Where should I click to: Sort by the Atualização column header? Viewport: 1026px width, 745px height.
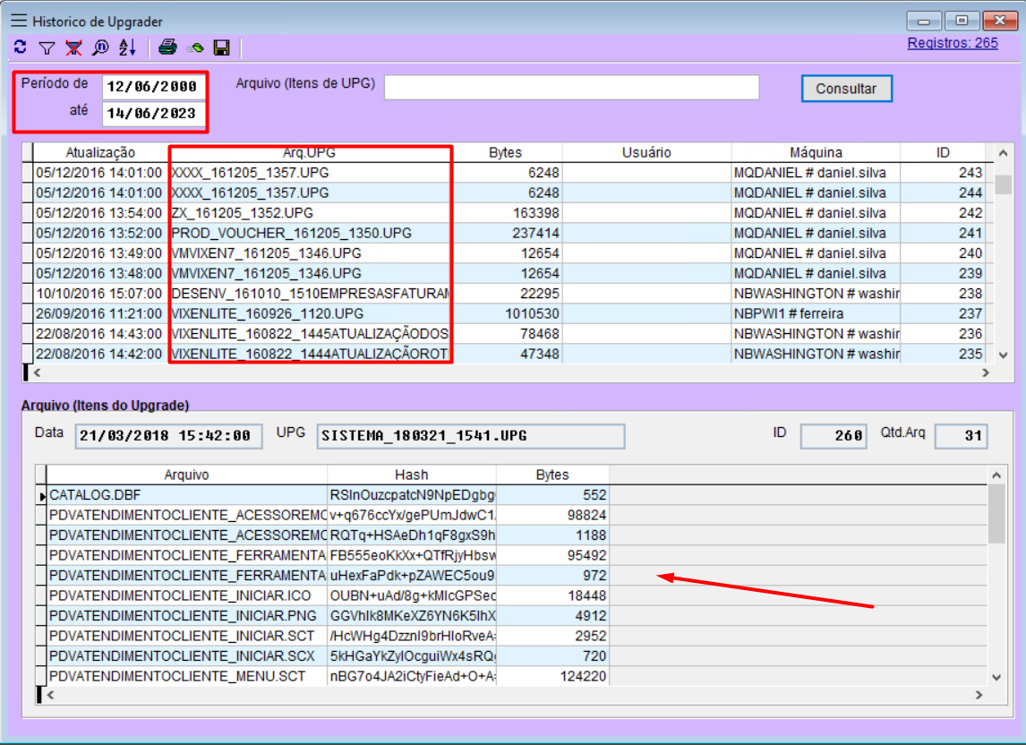point(100,153)
